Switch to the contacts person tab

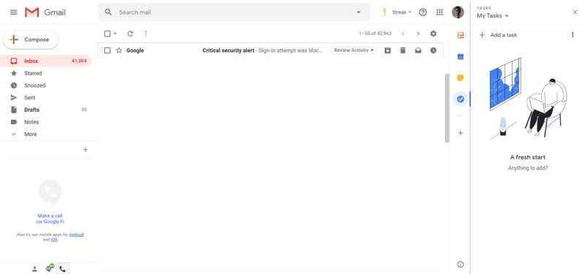point(34,269)
